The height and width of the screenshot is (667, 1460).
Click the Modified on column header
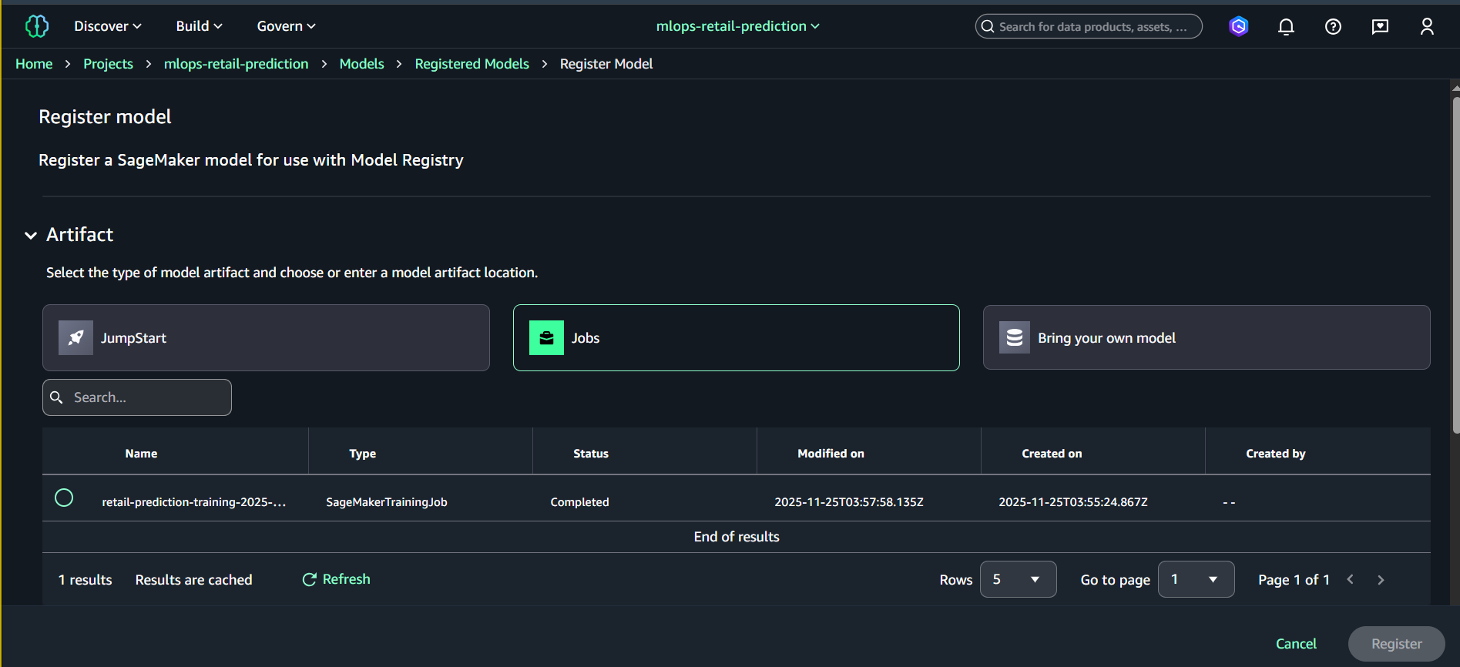point(831,454)
